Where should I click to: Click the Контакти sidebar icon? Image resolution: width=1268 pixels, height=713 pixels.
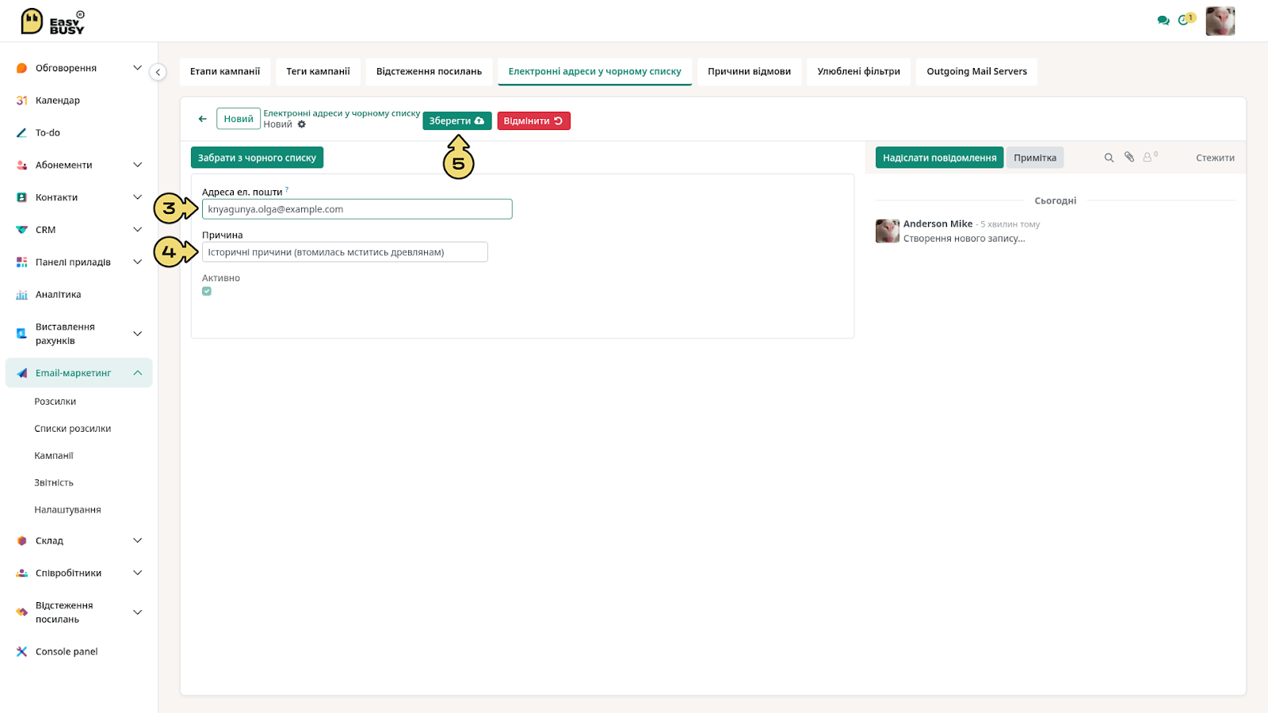[x=22, y=197]
